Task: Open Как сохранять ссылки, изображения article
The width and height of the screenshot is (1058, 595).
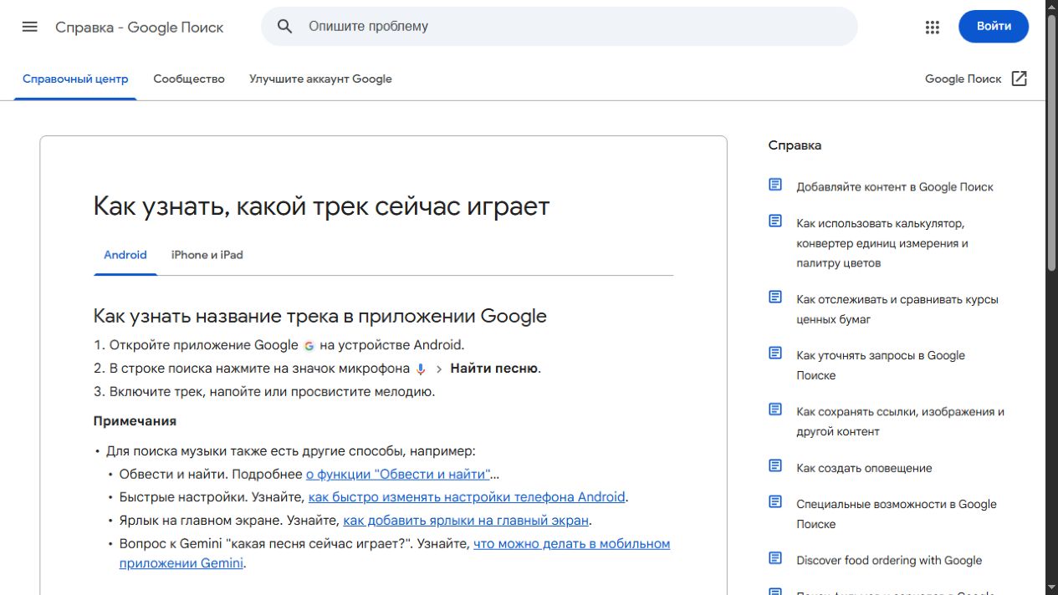Action: pyautogui.click(x=900, y=421)
